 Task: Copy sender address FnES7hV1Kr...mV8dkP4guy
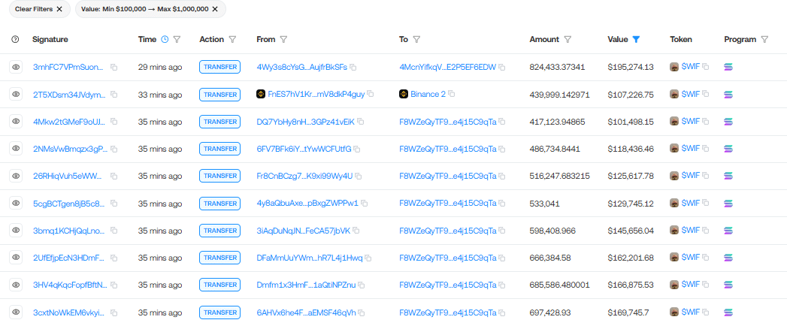pos(371,94)
